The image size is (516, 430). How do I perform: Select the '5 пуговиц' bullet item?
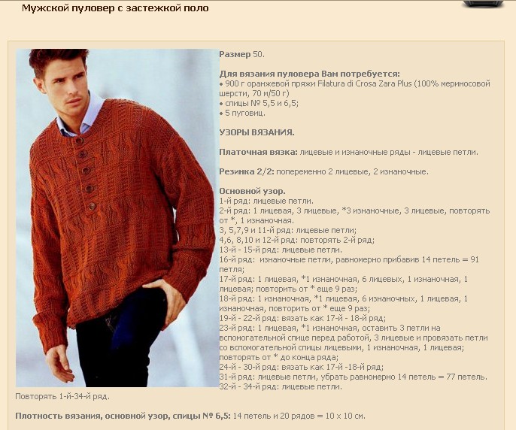pos(242,113)
